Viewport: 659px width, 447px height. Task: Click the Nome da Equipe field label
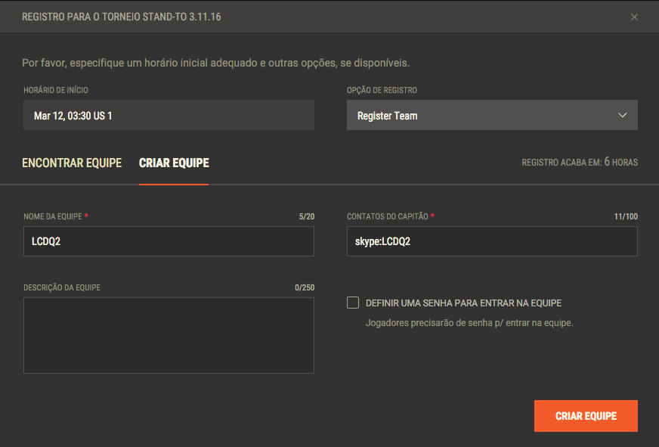(53, 216)
